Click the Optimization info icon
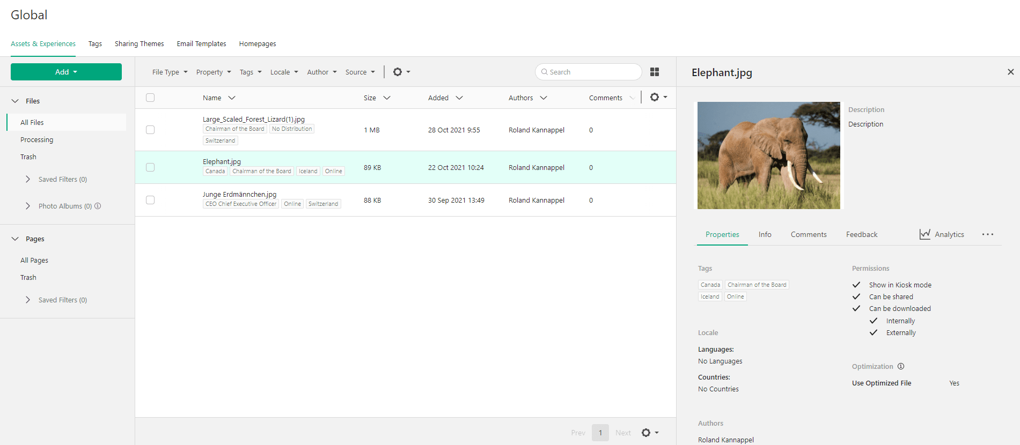This screenshot has height=445, width=1020. coord(901,366)
